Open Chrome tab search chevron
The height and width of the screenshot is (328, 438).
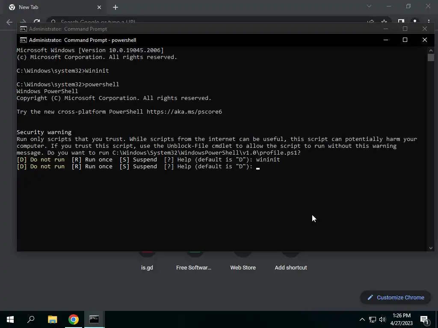tap(369, 6)
